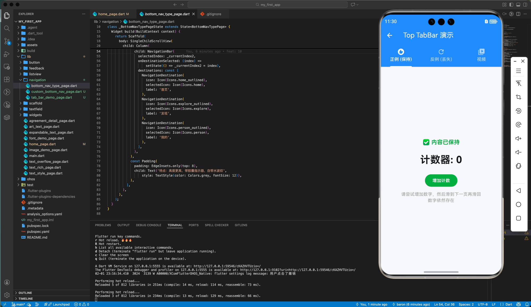Click Launchpad in the status bar
This screenshot has width=531, height=307.
(x=61, y=304)
